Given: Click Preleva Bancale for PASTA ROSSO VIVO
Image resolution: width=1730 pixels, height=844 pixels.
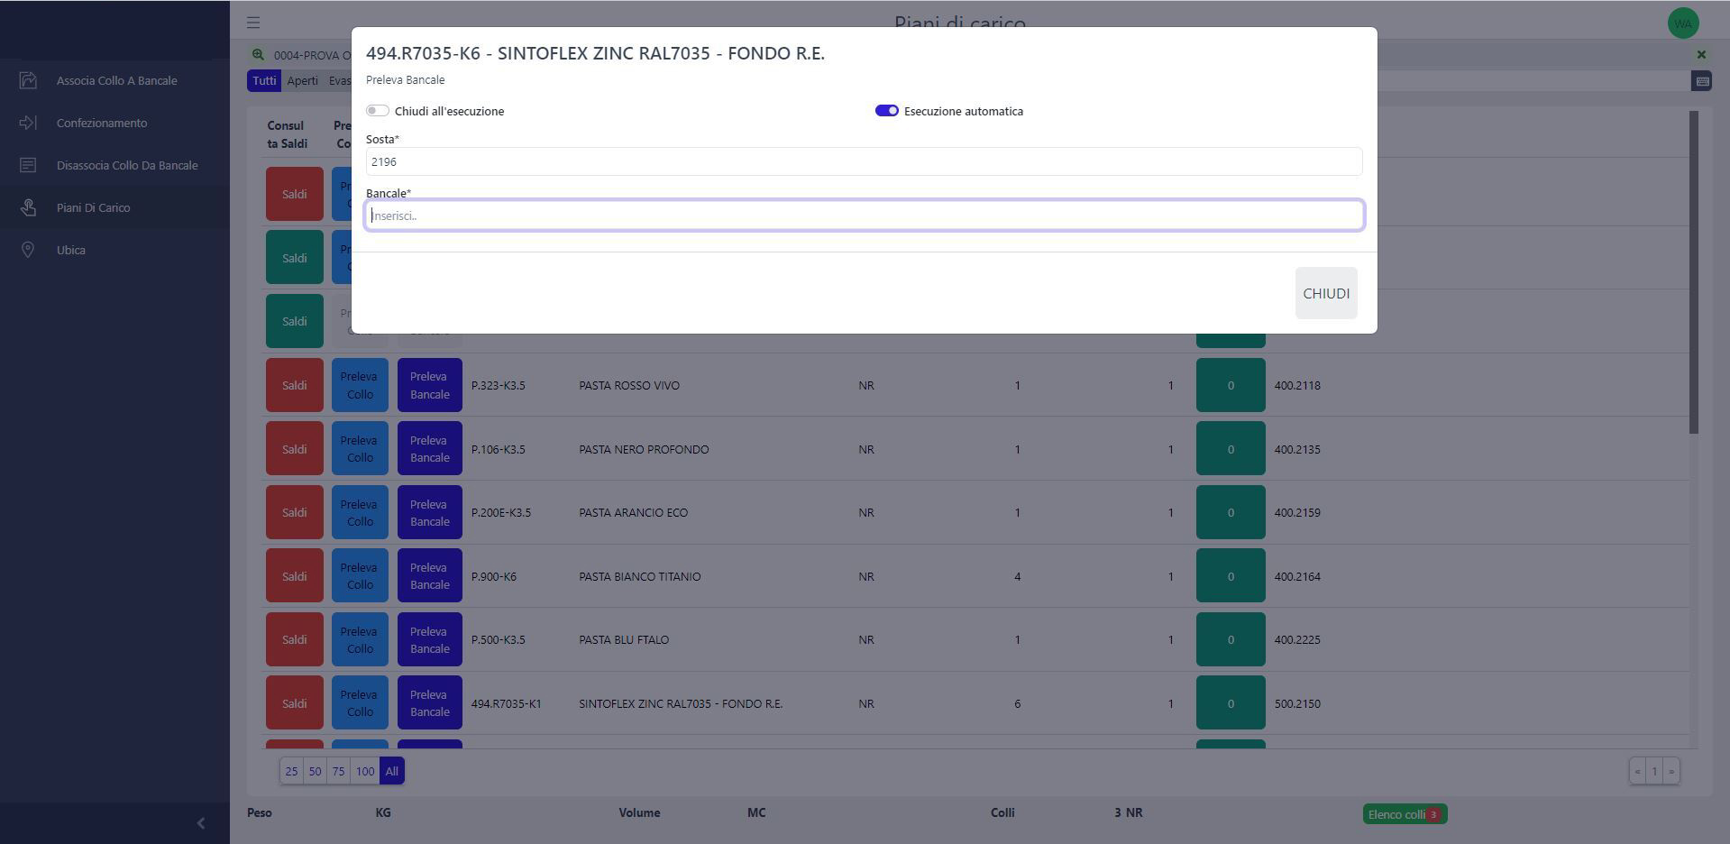Looking at the screenshot, I should click(x=430, y=385).
